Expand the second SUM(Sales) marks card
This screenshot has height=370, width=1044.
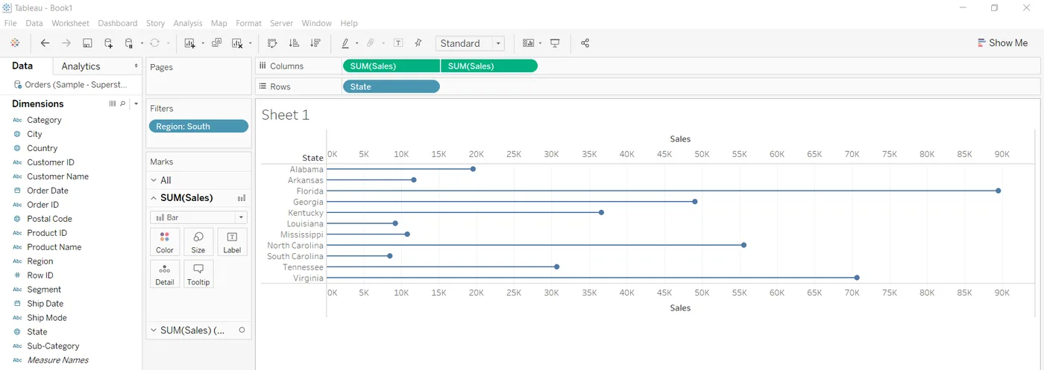pyautogui.click(x=154, y=330)
